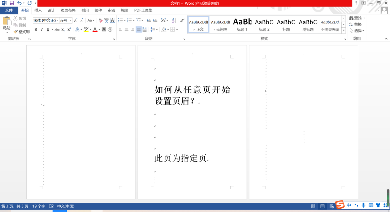The image size is (390, 212).
Task: Click the 替换 replace button
Action: (355, 24)
